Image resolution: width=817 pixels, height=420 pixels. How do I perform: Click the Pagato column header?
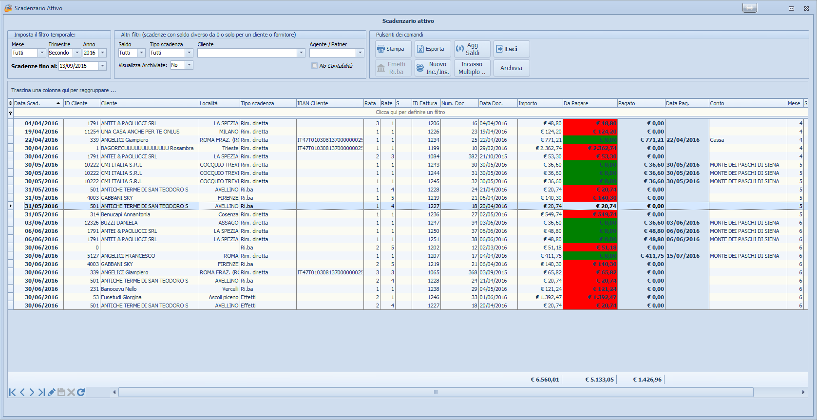(641, 103)
